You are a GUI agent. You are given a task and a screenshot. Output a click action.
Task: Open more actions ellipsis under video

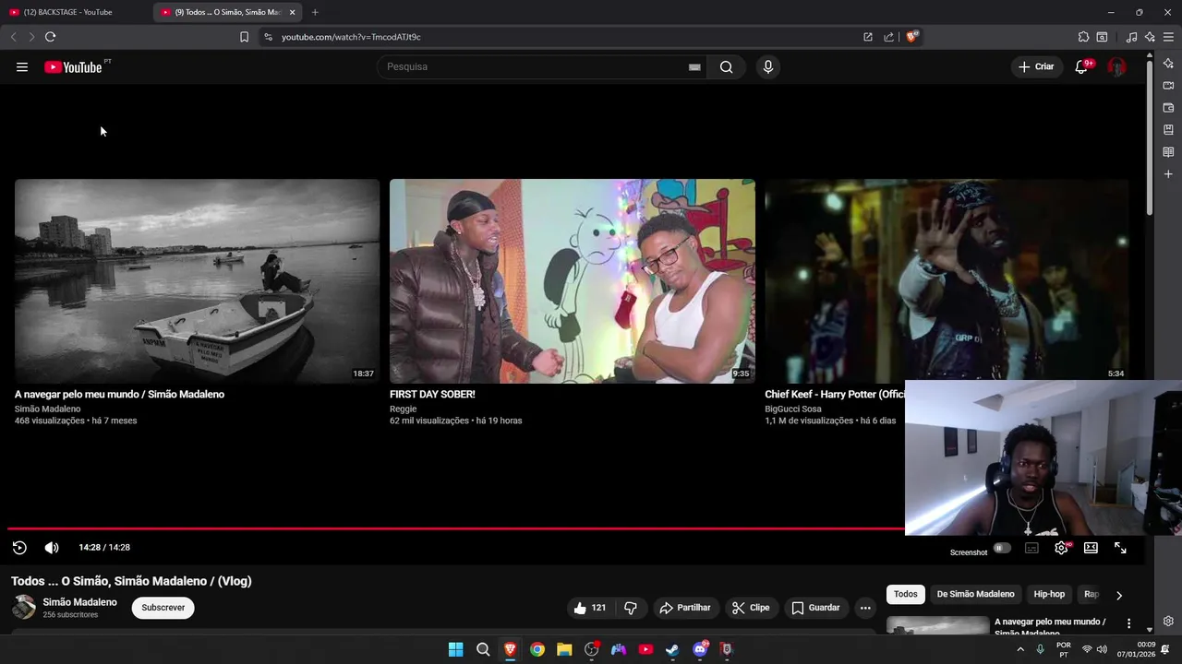click(865, 608)
